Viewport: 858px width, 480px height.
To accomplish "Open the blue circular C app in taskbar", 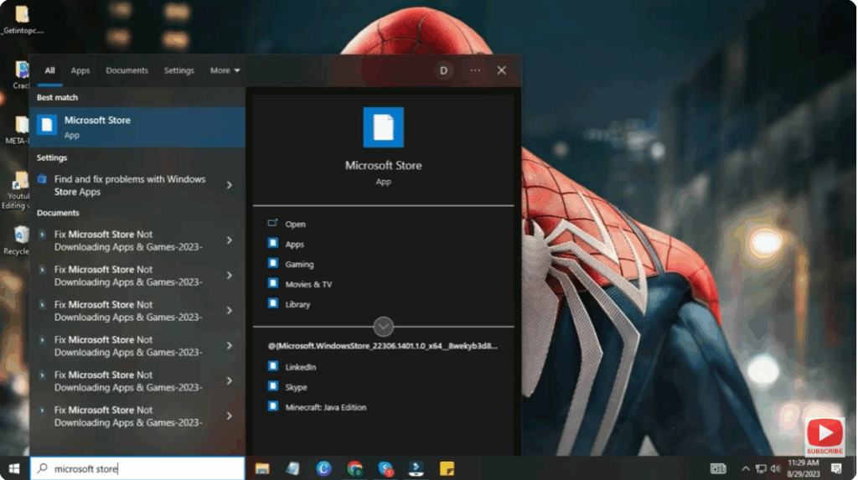I will click(323, 468).
